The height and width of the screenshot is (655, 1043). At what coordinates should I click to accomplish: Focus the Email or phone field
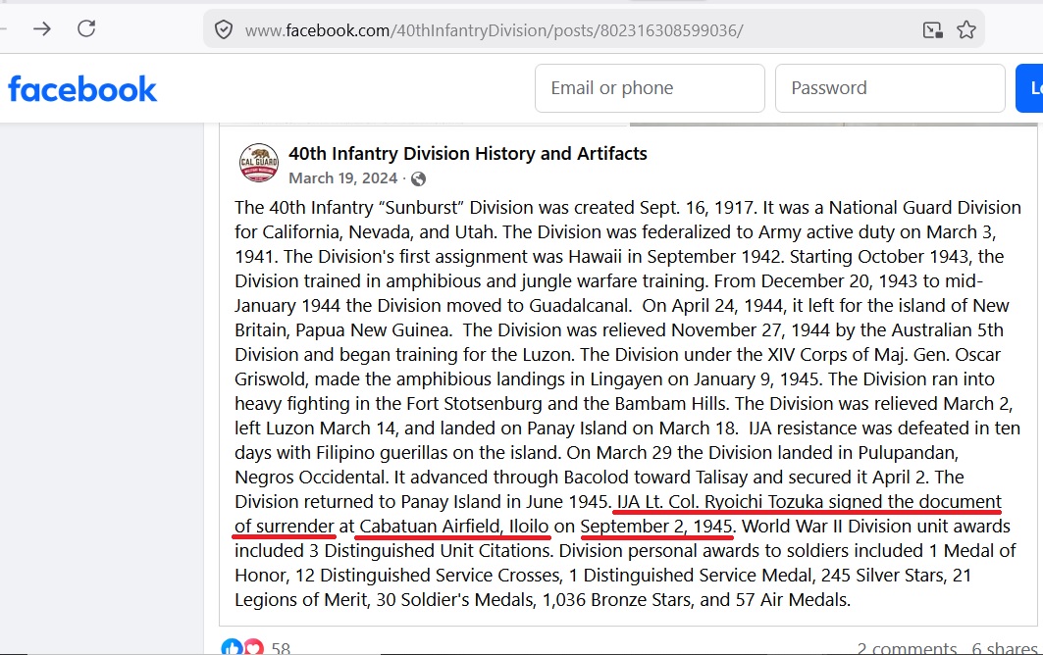point(650,88)
